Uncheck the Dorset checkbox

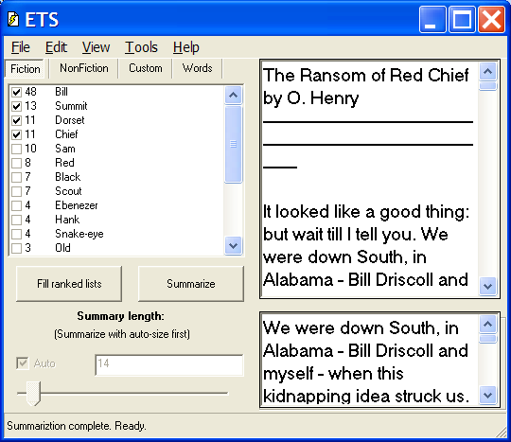click(17, 120)
